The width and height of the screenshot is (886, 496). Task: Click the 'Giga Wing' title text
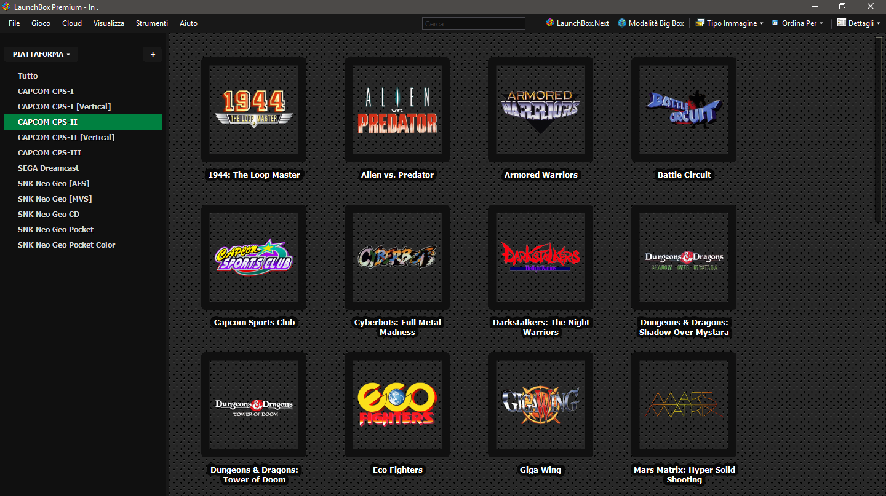tap(541, 470)
